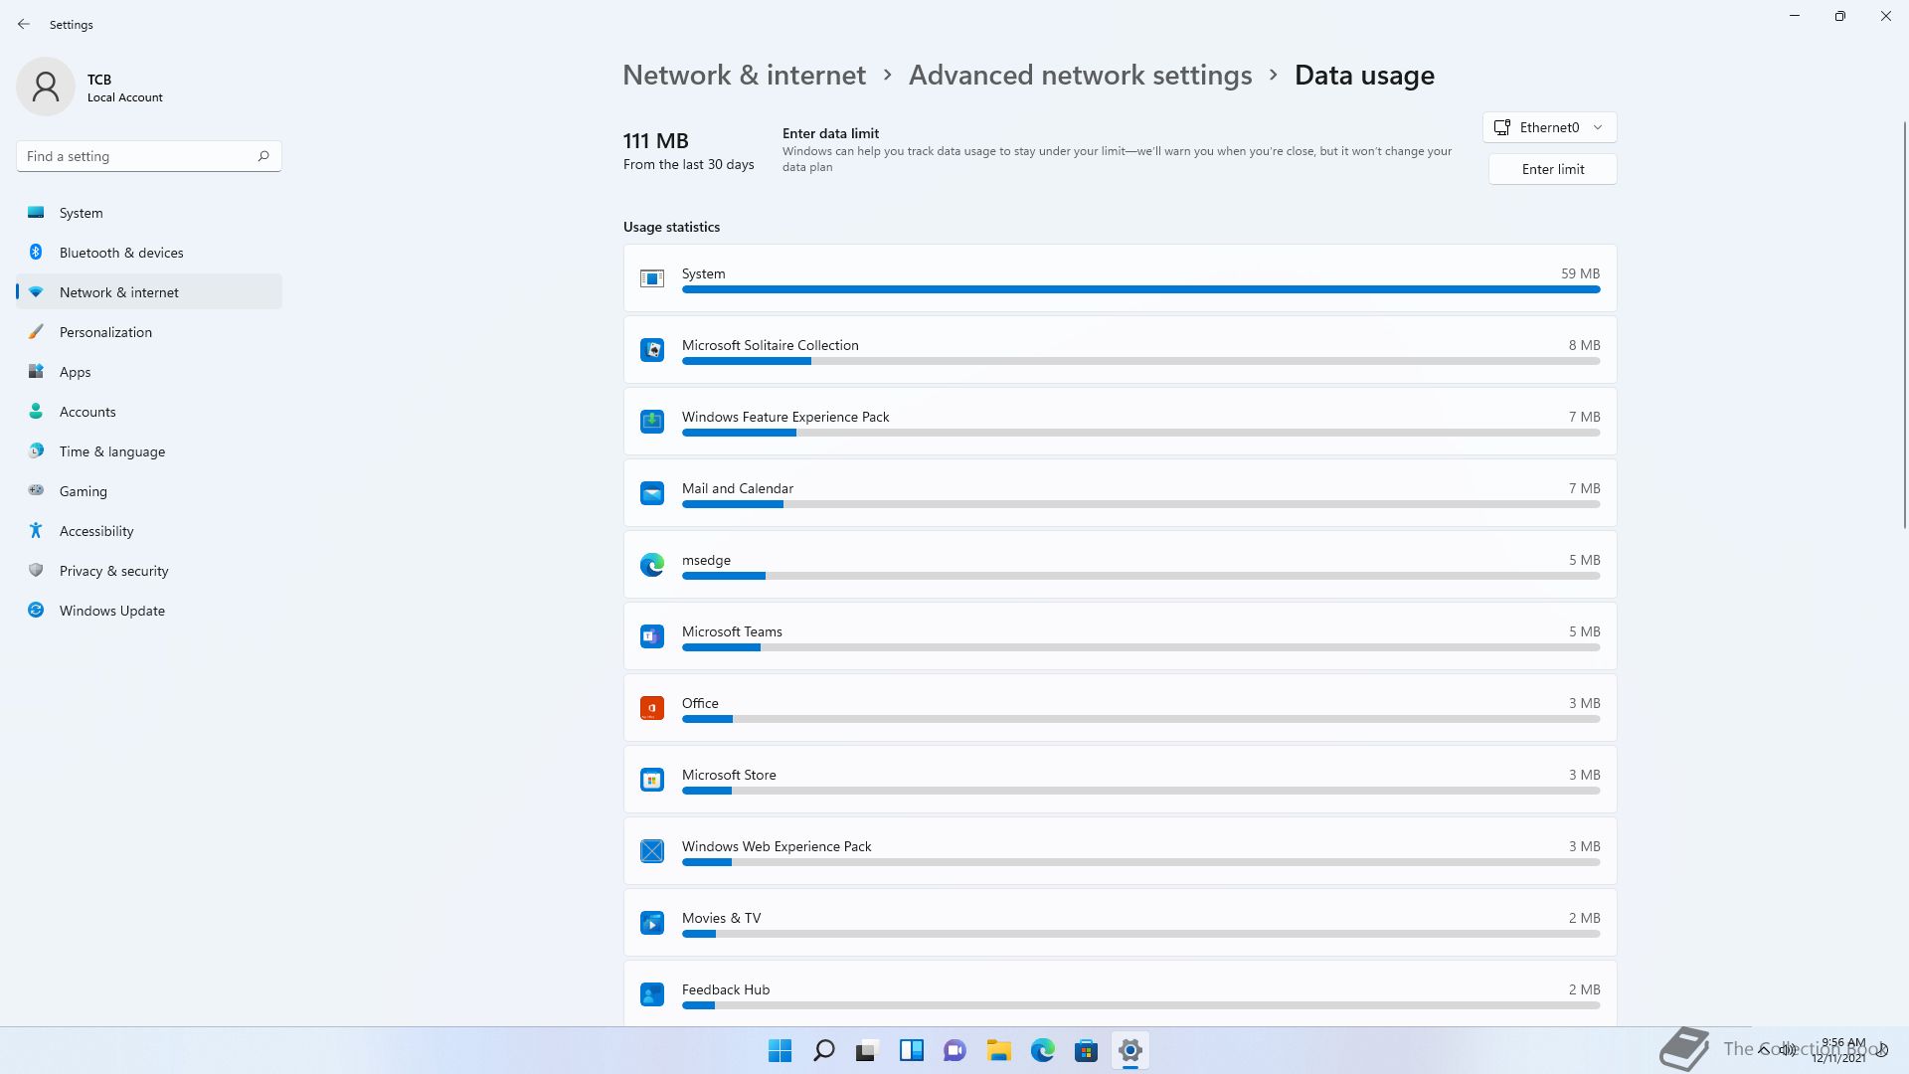Viewport: 1909px width, 1074px height.
Task: Click the Mail and Calendar icon
Action: point(652,493)
